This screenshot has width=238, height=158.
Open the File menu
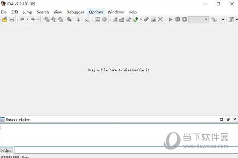coord(4,12)
